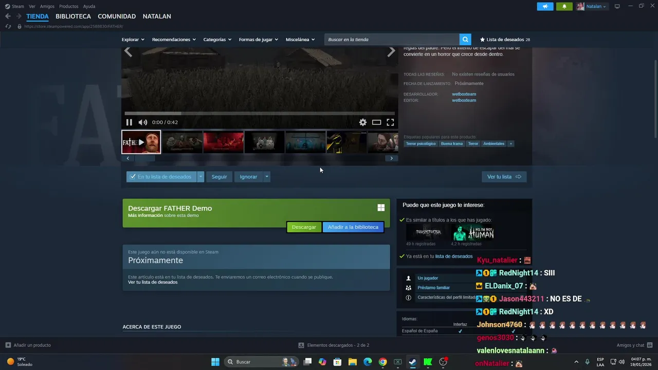Open the video settings gear
The image size is (658, 370).
click(x=363, y=122)
